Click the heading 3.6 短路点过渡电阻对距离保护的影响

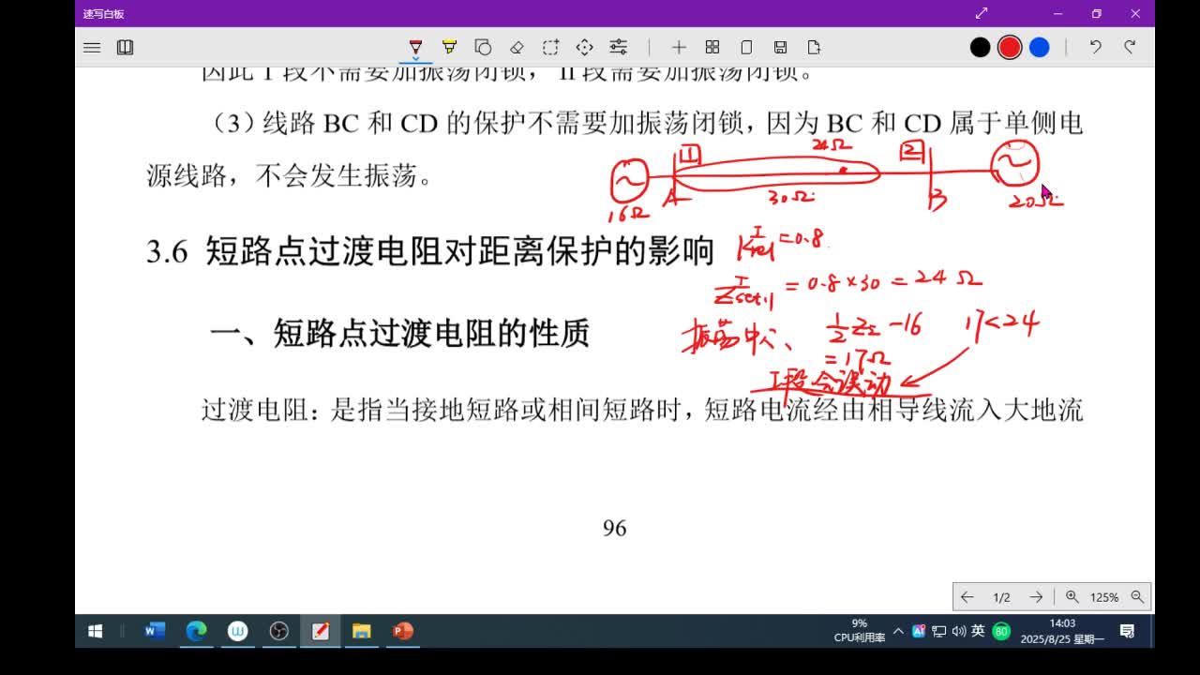[430, 251]
